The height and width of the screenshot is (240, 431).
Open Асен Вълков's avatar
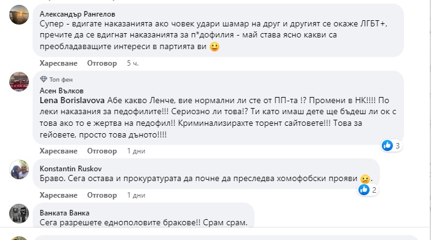[x=19, y=82]
